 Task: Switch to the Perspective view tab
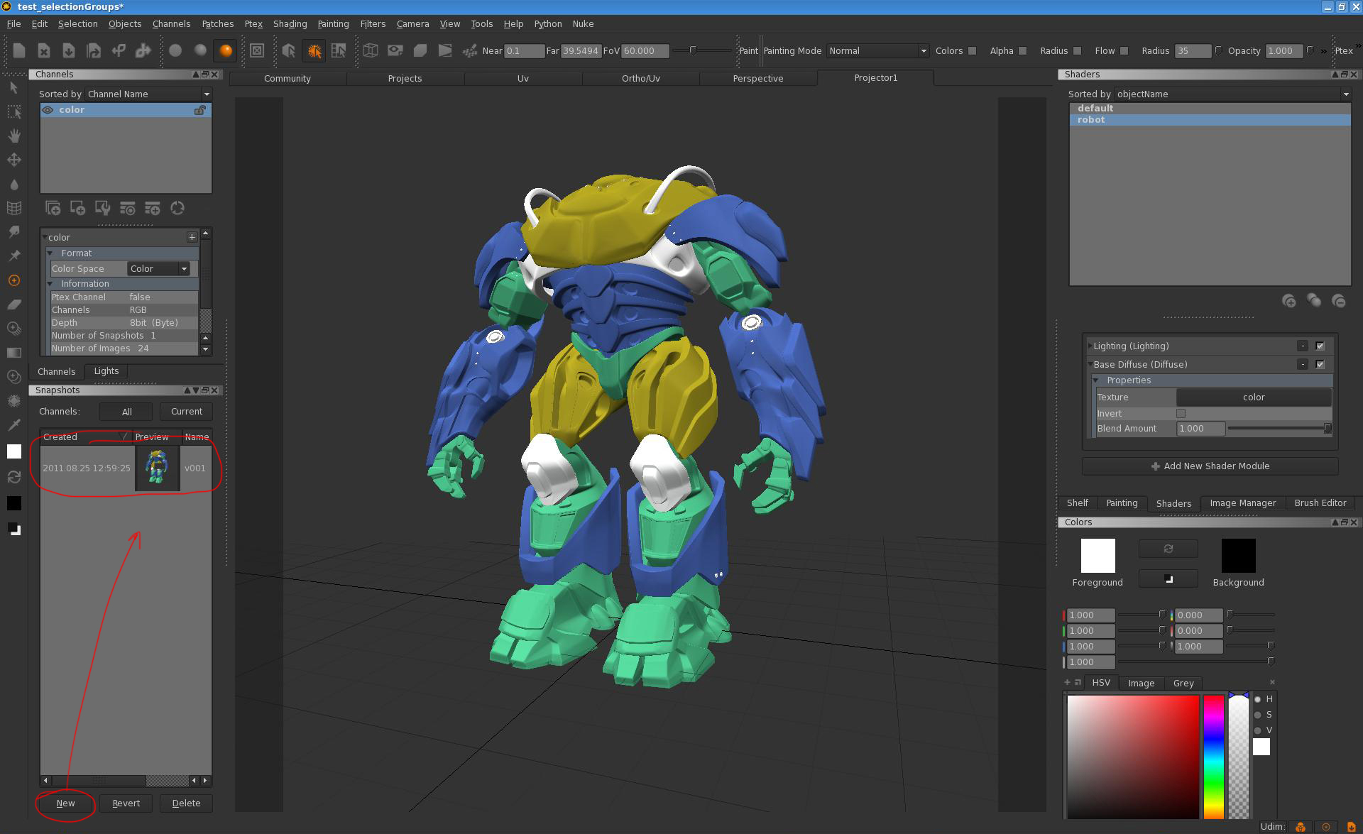758,78
